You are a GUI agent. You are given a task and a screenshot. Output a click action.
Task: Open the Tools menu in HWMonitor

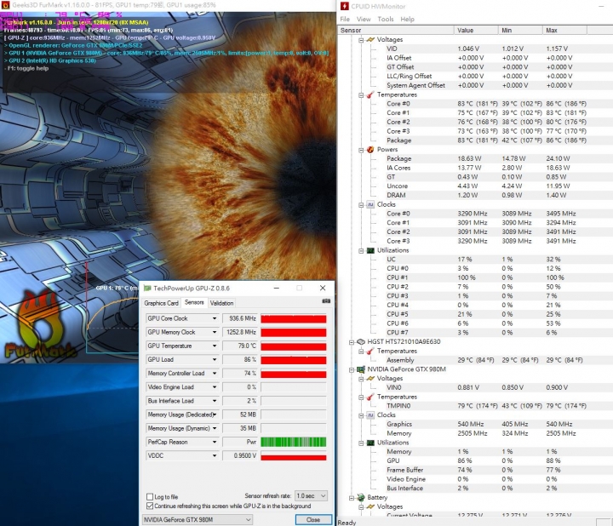pyautogui.click(x=386, y=19)
